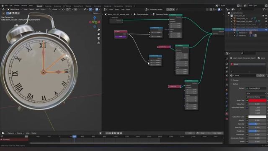Image resolution: width=268 pixels, height=151 pixels.
Task: Open the Modifier properties wrench tab
Action: point(227,94)
